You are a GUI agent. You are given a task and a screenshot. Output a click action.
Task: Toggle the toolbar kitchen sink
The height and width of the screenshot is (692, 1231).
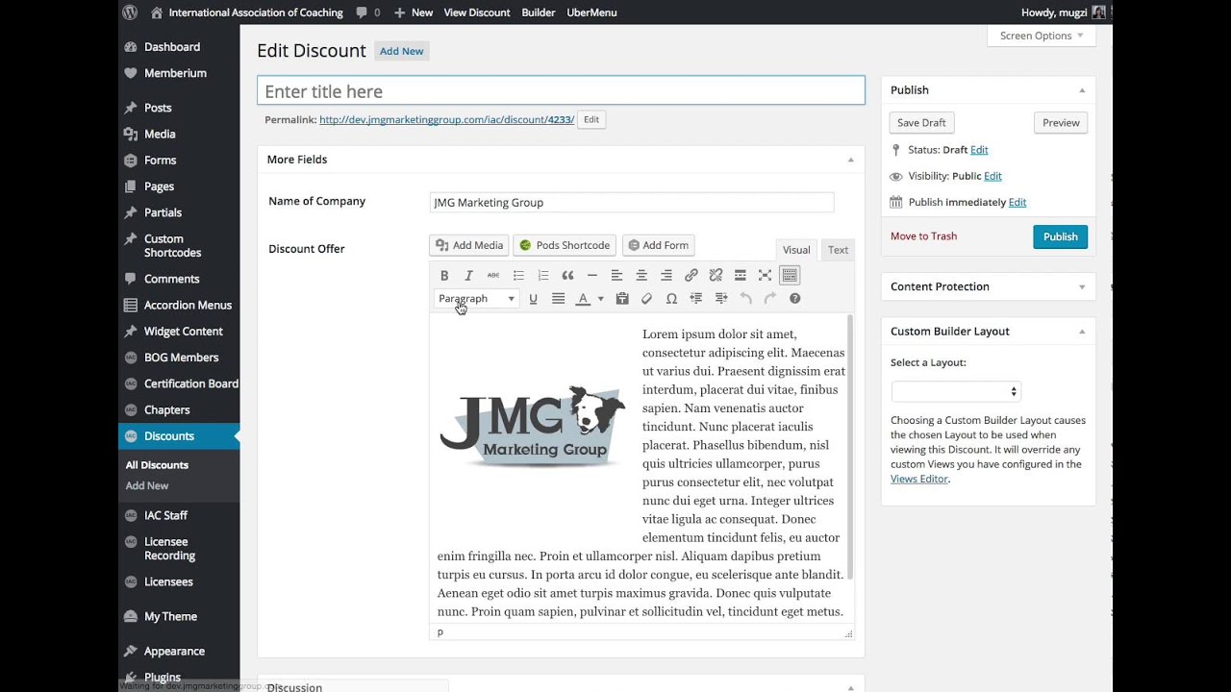(x=790, y=276)
